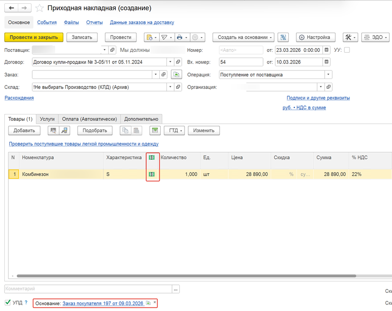This screenshot has width=392, height=311.
Task: Click the back navigation arrow
Action: click(x=12, y=8)
